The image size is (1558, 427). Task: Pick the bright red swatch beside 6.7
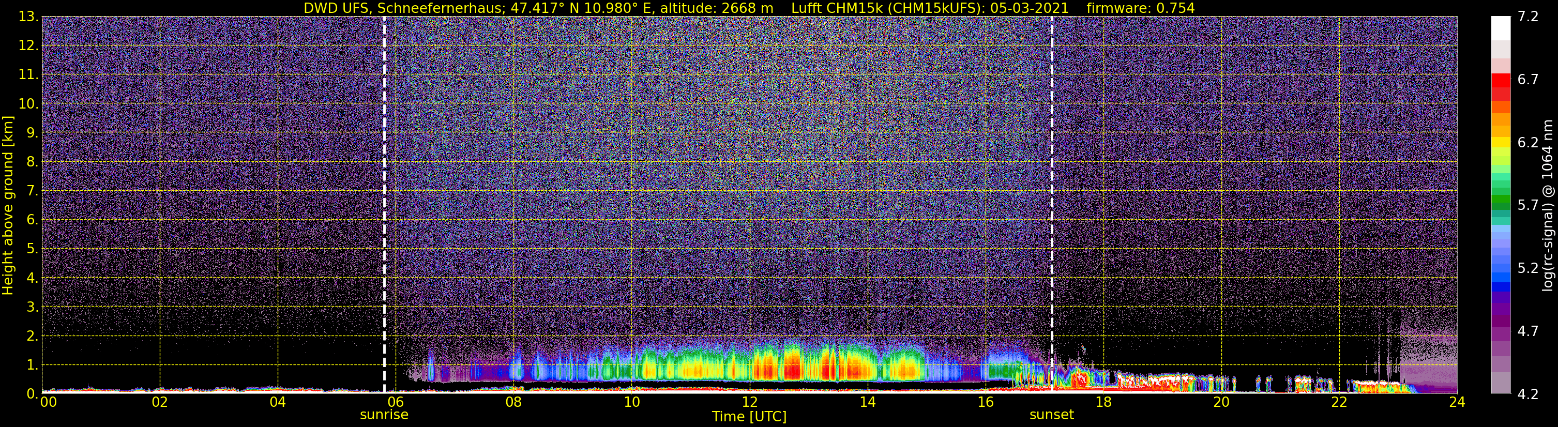[x=1501, y=80]
